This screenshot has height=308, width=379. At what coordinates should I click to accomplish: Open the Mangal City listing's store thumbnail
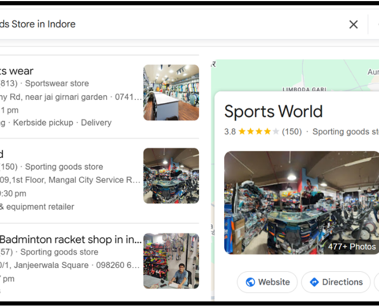click(x=171, y=176)
